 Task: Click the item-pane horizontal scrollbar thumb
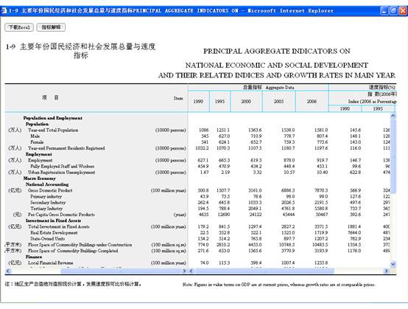pos(122,271)
